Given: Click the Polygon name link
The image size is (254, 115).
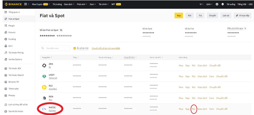Looking at the screenshot, I should tap(52, 111).
